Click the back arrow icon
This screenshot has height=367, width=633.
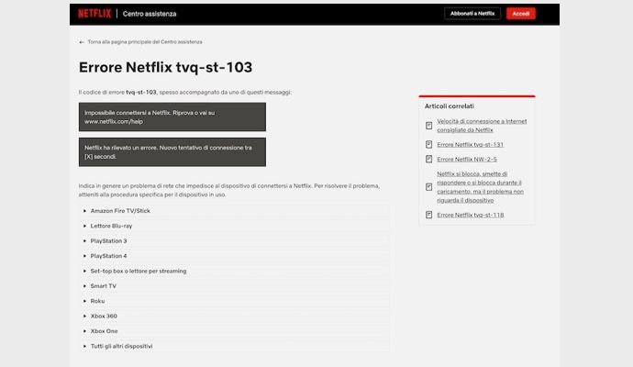(82, 42)
